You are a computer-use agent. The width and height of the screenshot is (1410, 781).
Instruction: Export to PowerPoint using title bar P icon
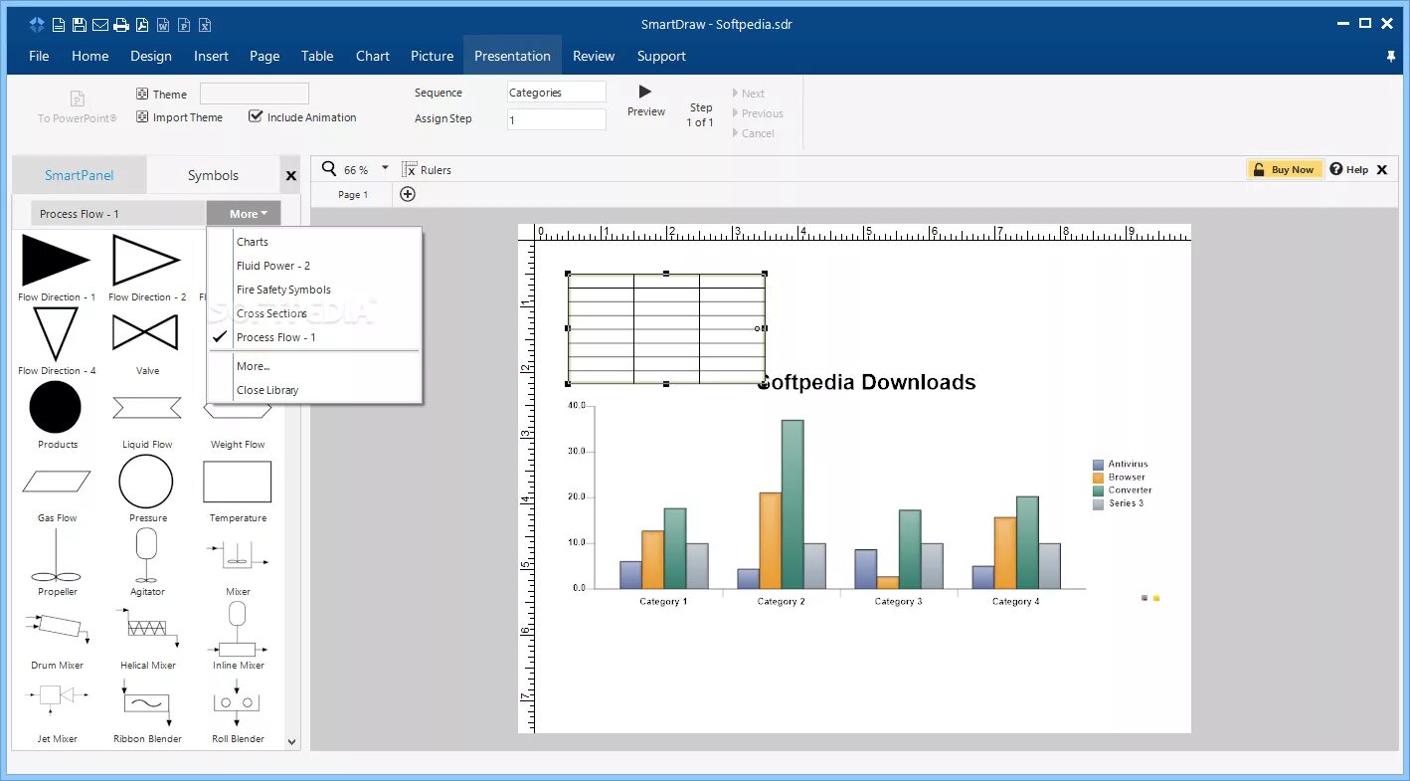[x=184, y=25]
